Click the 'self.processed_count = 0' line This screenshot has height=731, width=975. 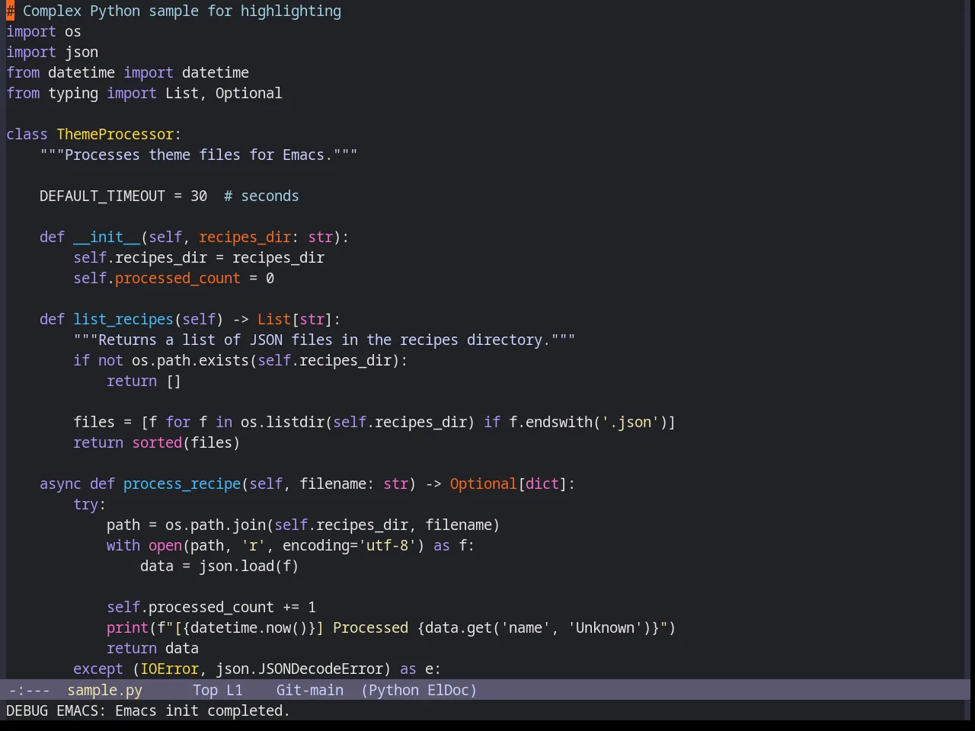tap(174, 278)
